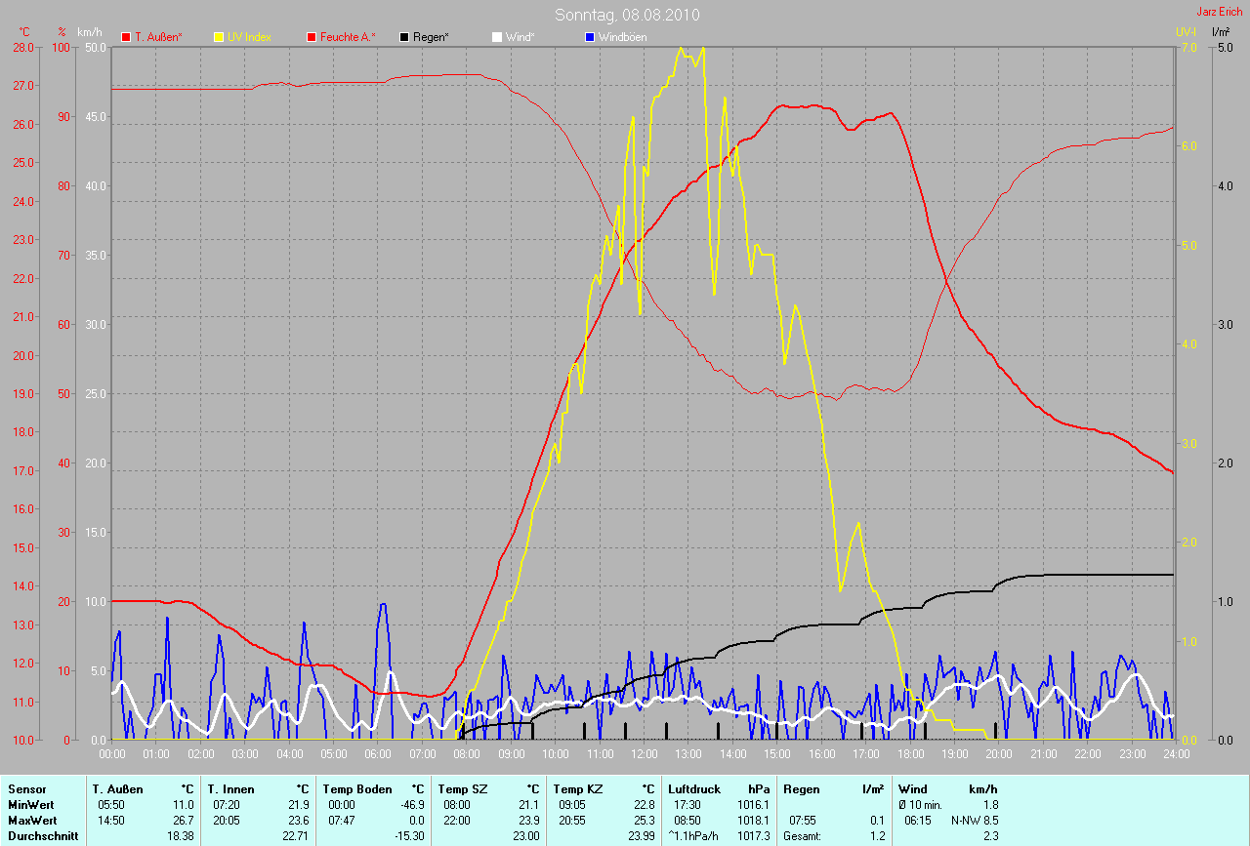Select the T. Außen column header in table

pyautogui.click(x=117, y=789)
